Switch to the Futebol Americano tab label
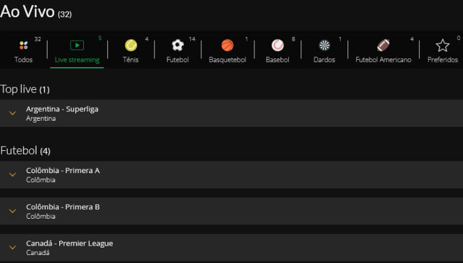 (x=383, y=60)
